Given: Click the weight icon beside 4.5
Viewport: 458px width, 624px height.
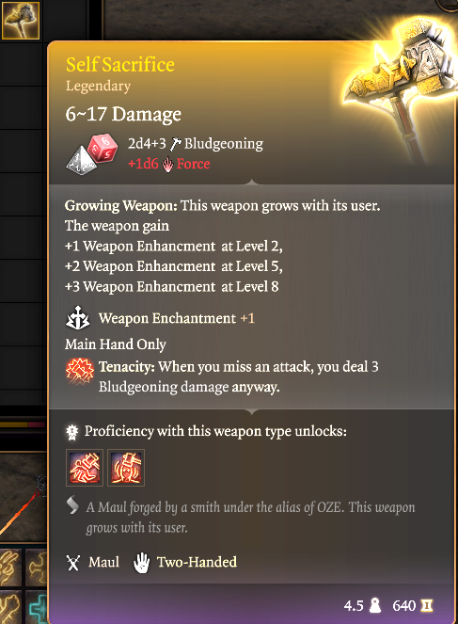Looking at the screenshot, I should (375, 605).
